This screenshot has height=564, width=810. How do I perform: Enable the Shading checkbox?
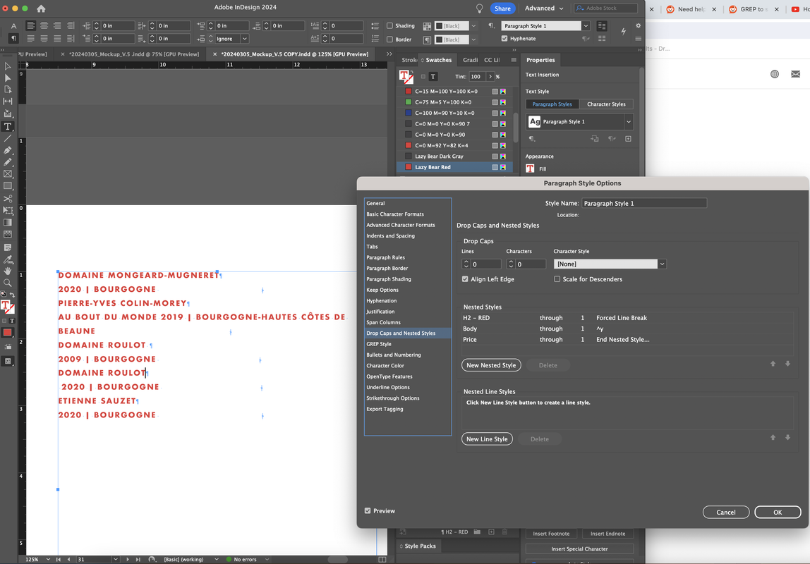[x=389, y=26]
